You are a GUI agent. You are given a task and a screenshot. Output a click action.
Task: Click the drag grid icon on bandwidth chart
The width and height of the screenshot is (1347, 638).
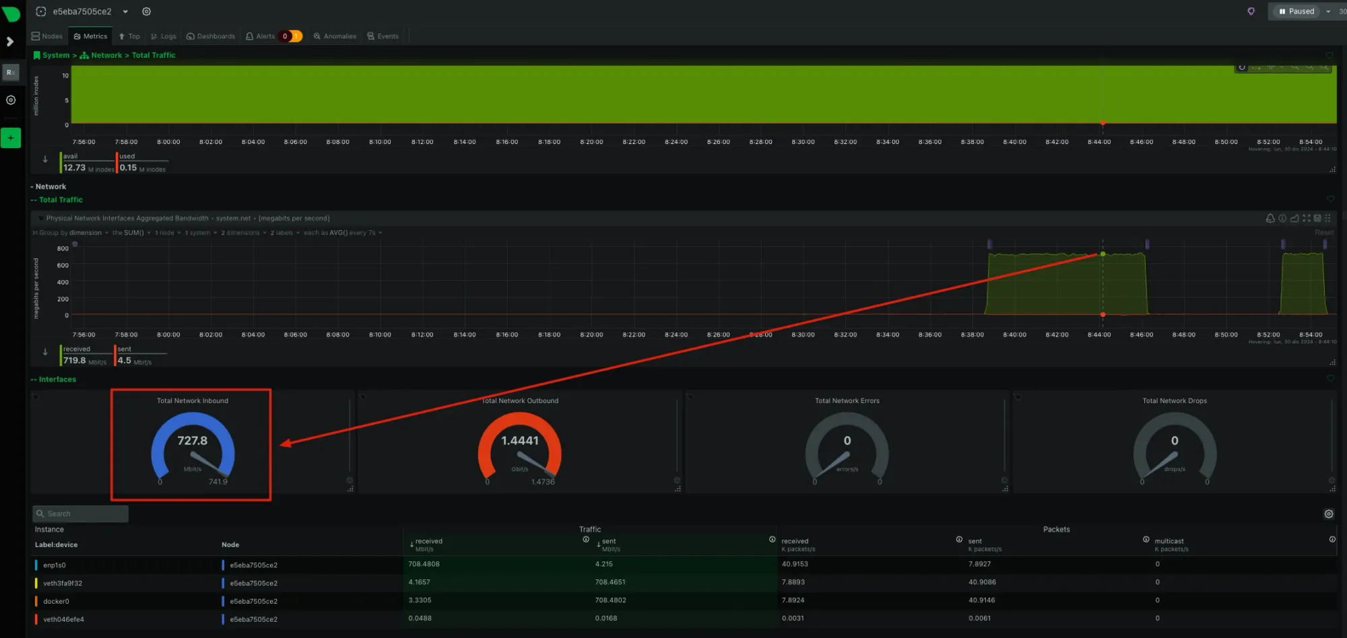pos(1327,218)
